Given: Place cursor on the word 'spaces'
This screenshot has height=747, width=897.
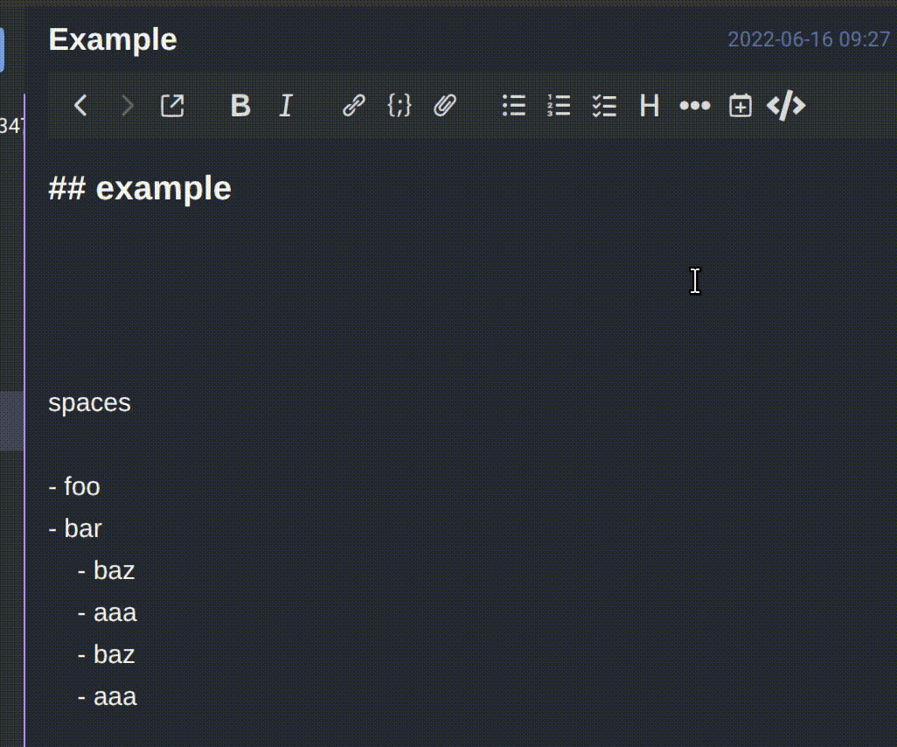Looking at the screenshot, I should tap(89, 402).
